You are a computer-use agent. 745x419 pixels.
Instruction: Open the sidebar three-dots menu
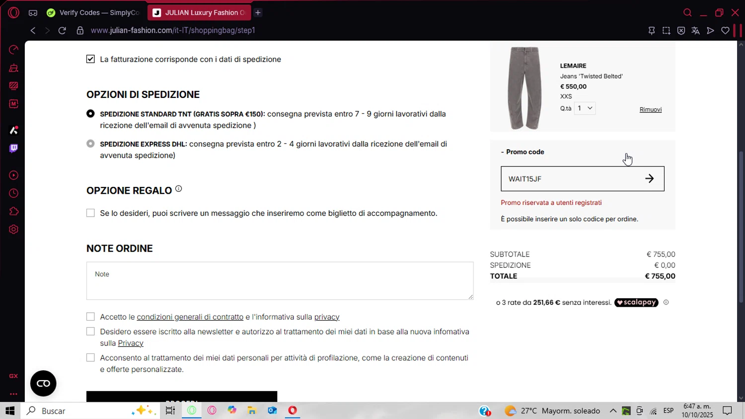(x=13, y=394)
